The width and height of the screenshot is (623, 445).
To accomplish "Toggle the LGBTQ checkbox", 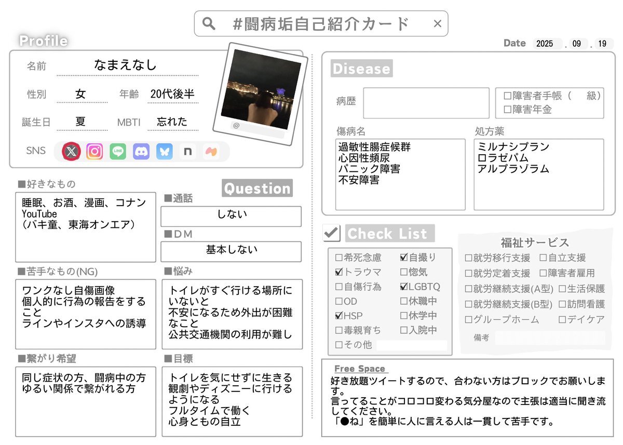I will pos(404,287).
